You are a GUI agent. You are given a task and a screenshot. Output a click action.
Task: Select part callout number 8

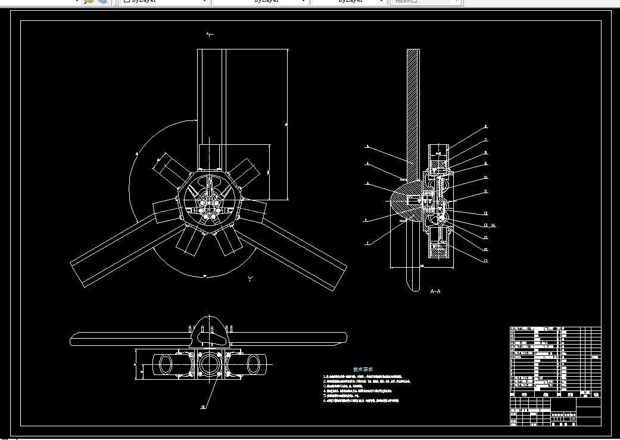pyautogui.click(x=486, y=153)
